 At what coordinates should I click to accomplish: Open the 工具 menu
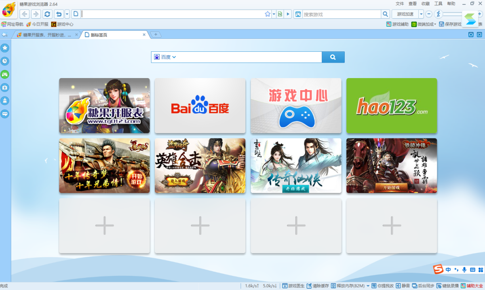438,4
